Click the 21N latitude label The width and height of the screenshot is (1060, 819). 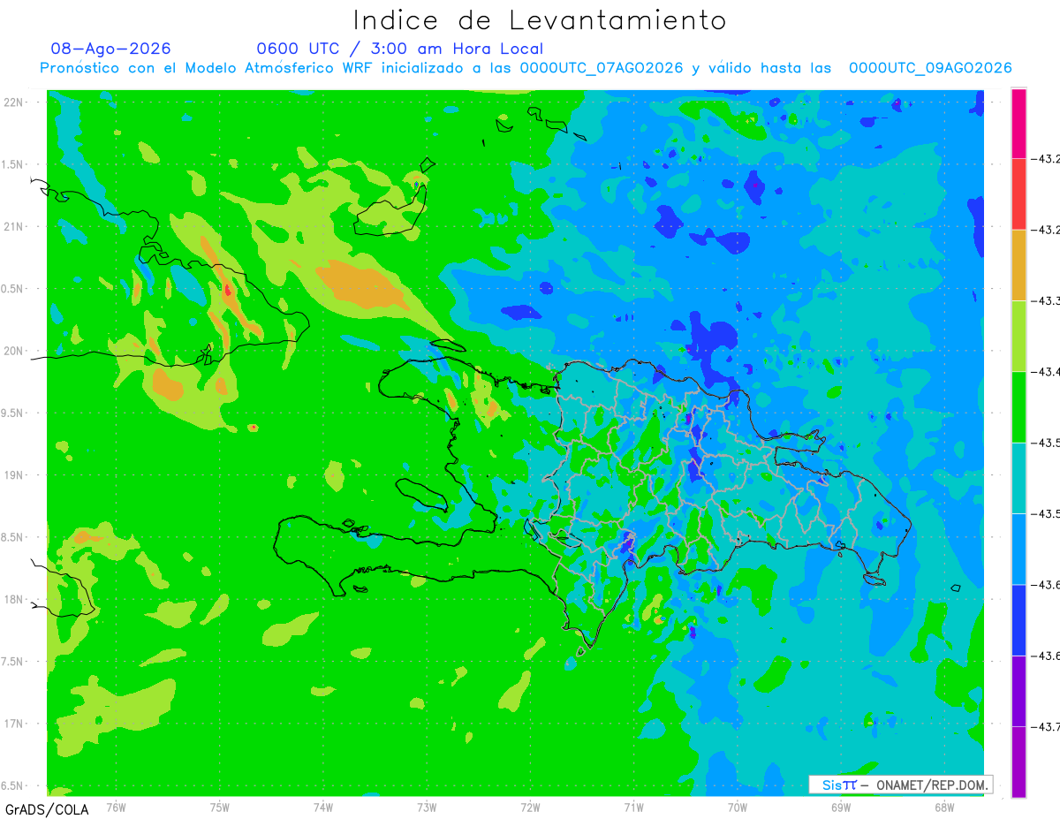(14, 226)
